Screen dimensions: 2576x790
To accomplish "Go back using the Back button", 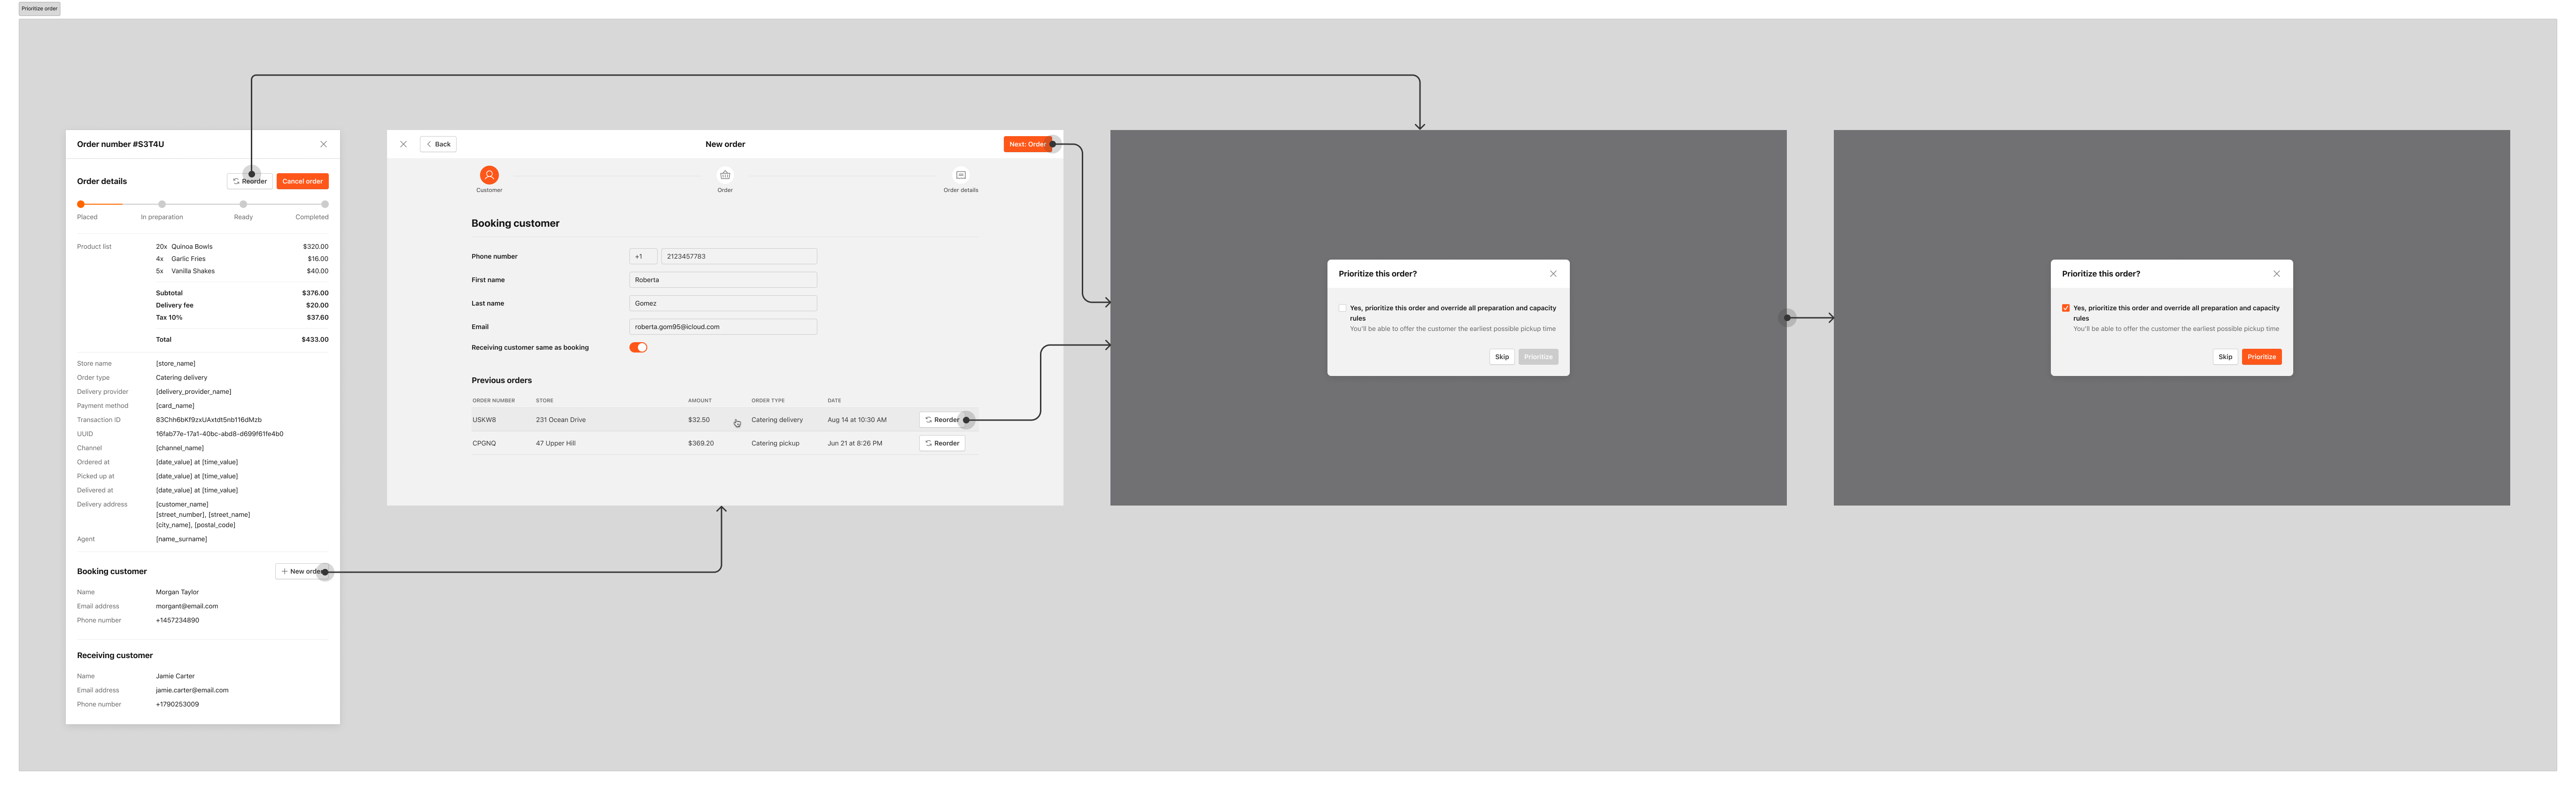I will coord(438,144).
